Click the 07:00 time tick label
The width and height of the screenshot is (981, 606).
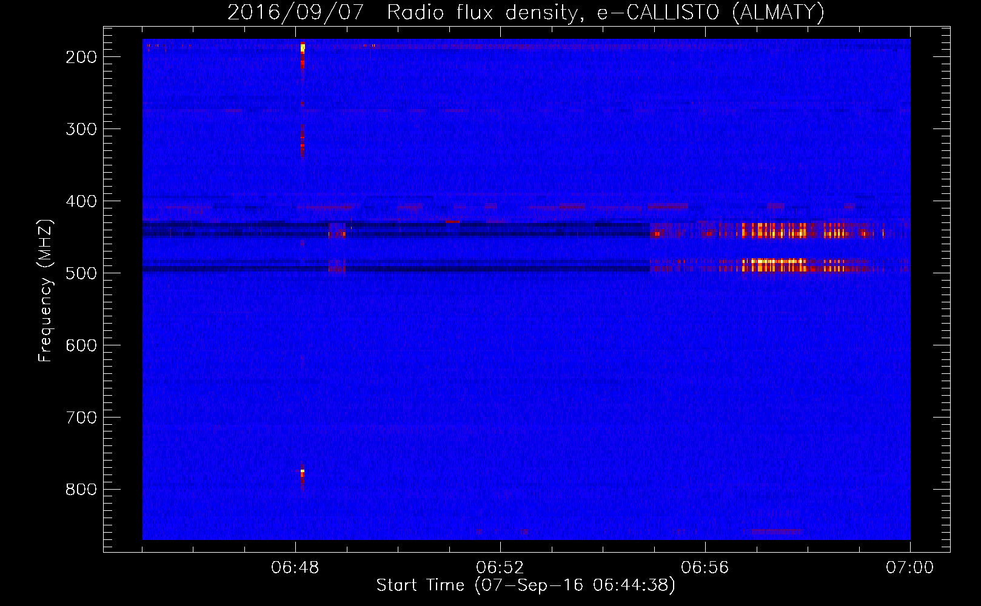910,568
